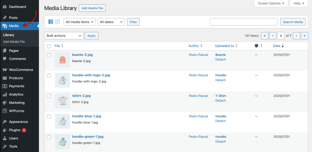
Task: Click the Products box icon
Action: pos(5,78)
